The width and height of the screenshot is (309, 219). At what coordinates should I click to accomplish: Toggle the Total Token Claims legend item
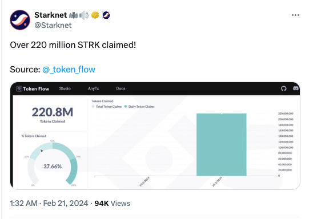pyautogui.click(x=107, y=107)
